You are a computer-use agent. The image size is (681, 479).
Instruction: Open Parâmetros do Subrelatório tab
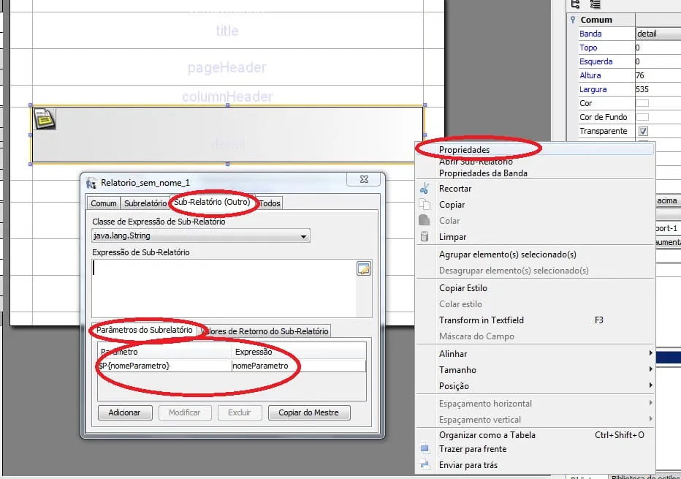(144, 330)
